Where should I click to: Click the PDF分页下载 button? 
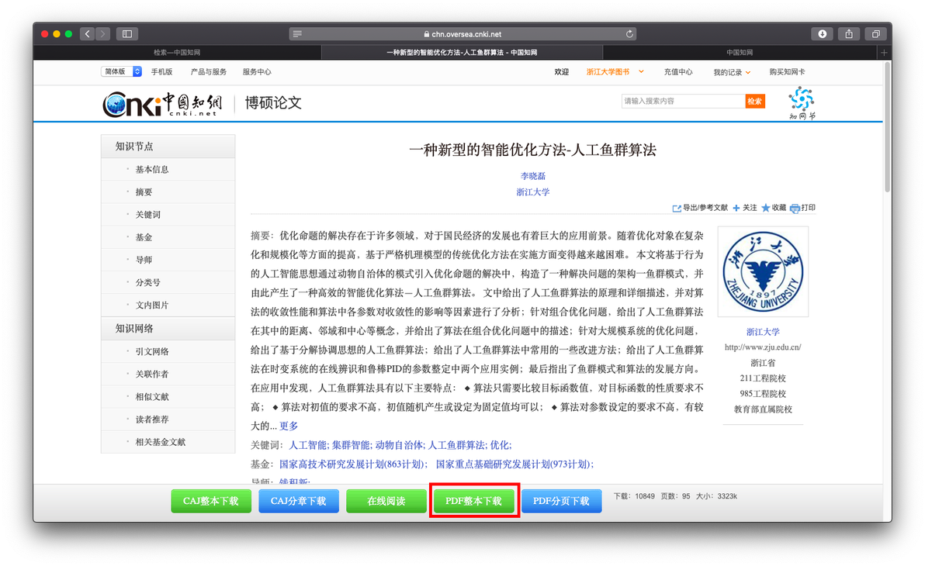point(561,501)
